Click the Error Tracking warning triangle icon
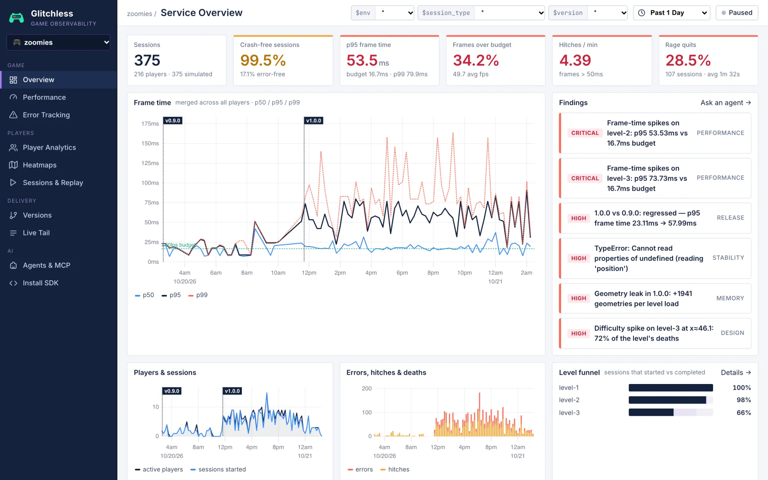The image size is (768, 480). point(13,115)
